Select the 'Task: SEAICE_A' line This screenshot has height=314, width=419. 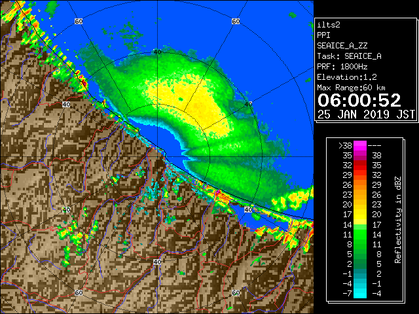click(x=349, y=56)
